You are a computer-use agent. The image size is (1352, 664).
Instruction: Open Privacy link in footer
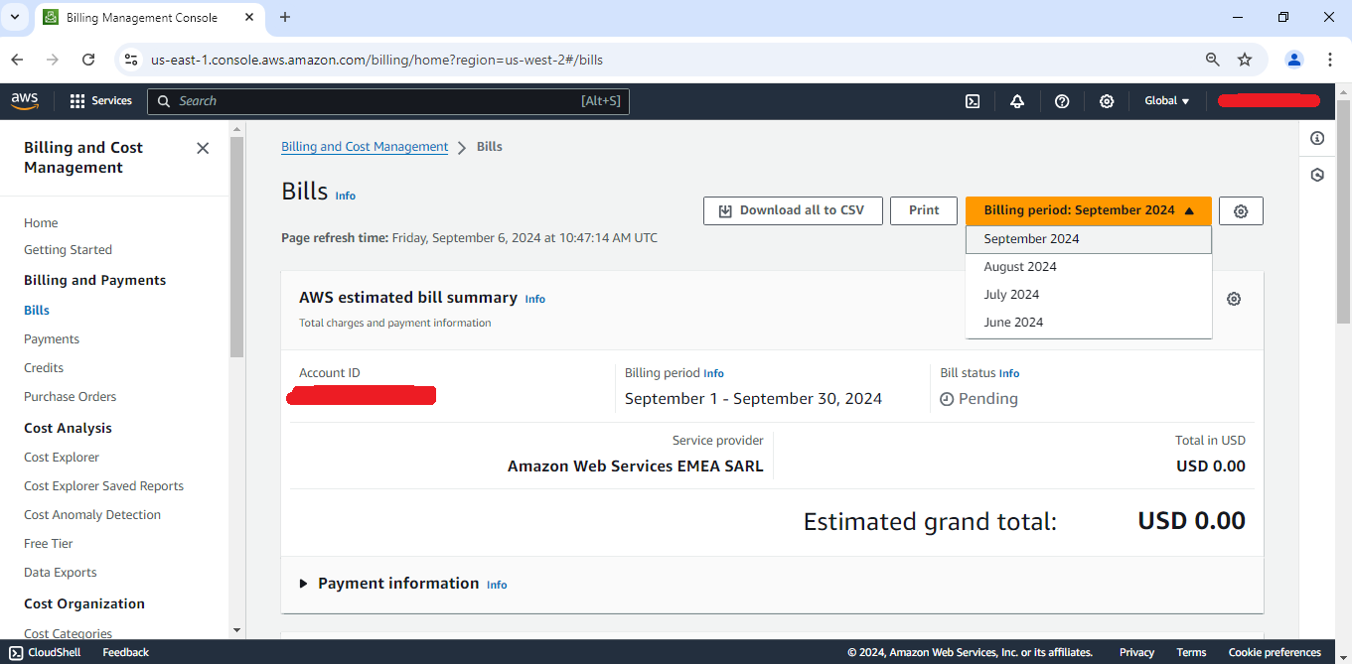pos(1136,652)
